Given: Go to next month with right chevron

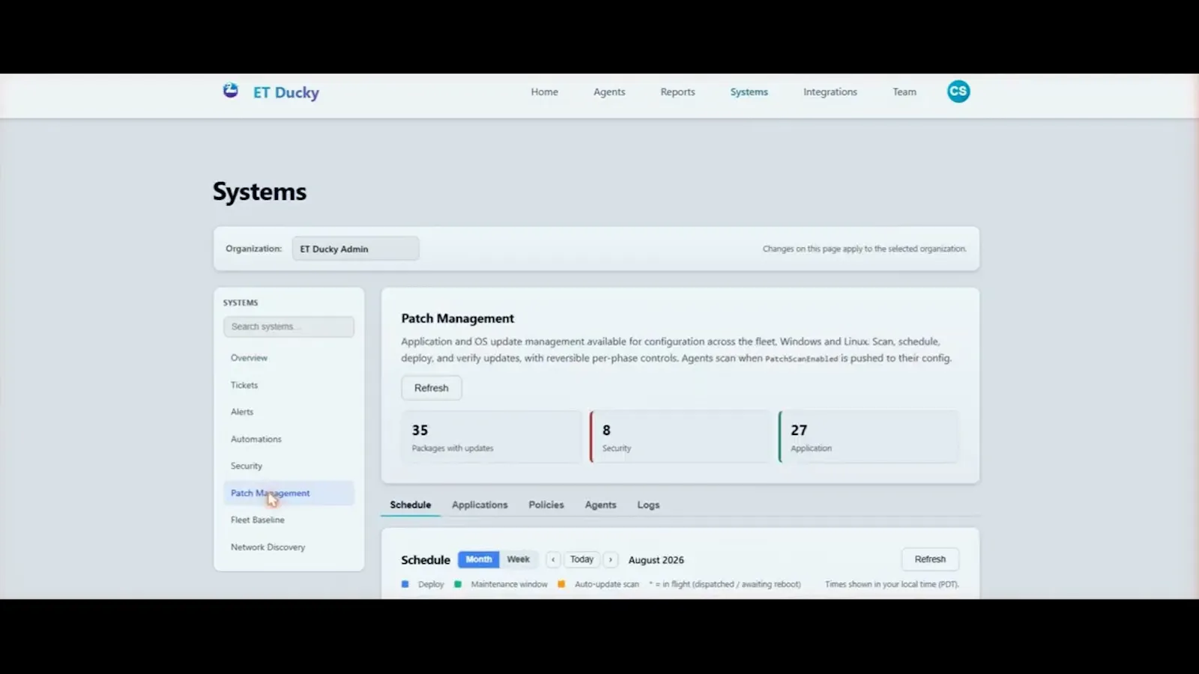Looking at the screenshot, I should [x=611, y=559].
